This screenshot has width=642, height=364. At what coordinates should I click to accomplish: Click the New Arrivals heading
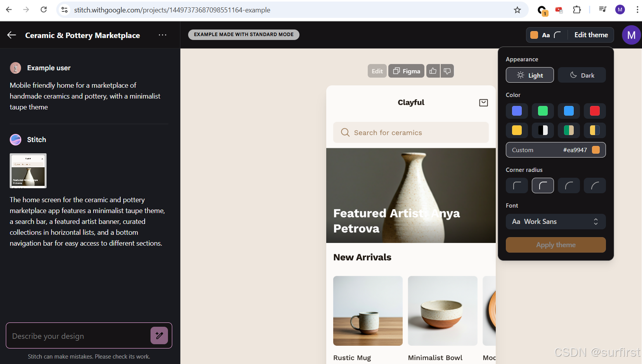[x=362, y=257]
